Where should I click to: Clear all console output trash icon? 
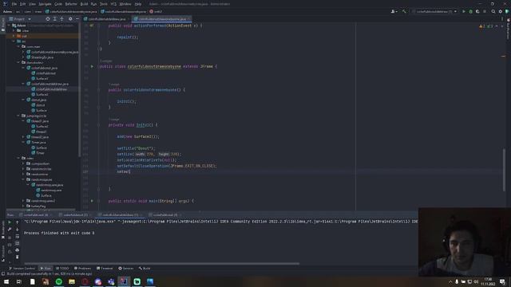pyautogui.click(x=18, y=257)
